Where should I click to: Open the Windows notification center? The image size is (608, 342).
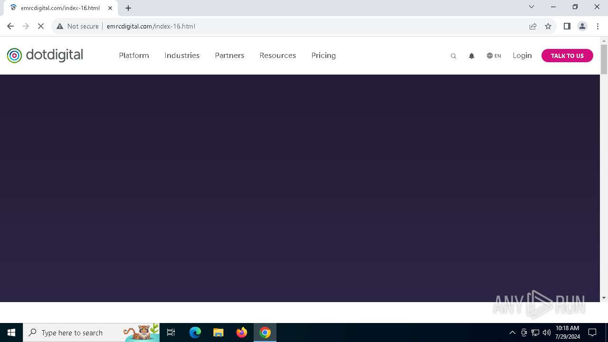coord(592,332)
